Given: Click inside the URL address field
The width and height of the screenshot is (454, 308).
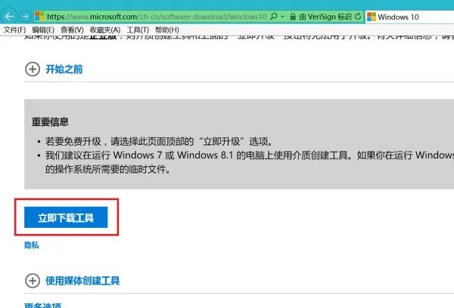Looking at the screenshot, I should [x=157, y=17].
